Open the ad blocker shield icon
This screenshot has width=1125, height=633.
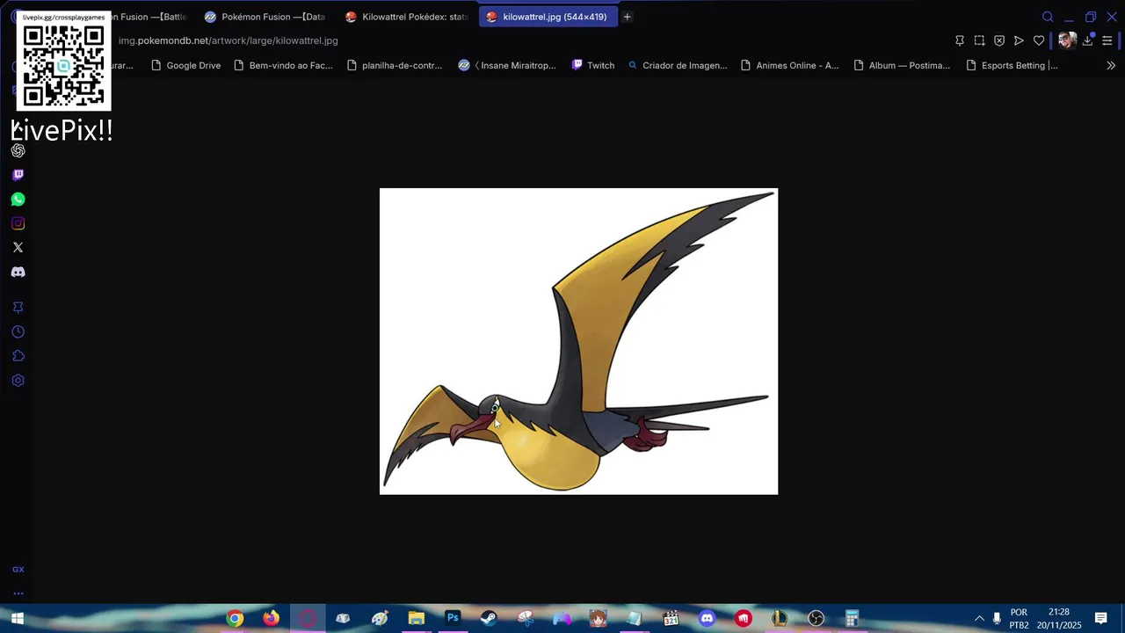click(999, 40)
